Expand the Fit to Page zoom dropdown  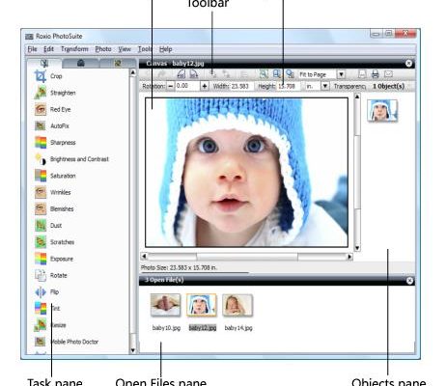point(341,74)
